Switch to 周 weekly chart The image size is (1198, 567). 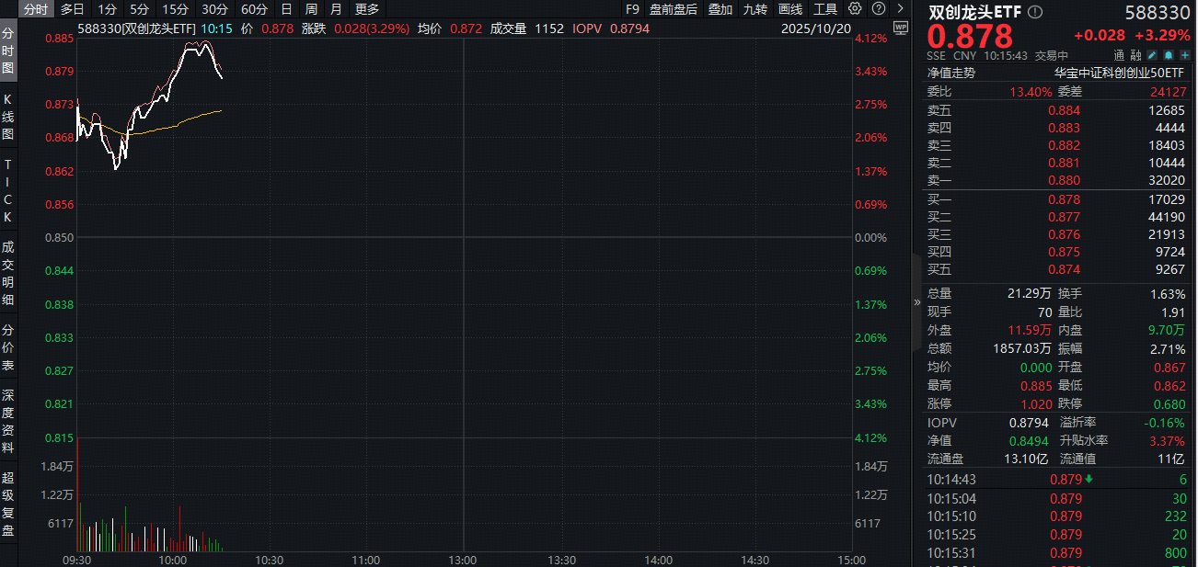[311, 9]
